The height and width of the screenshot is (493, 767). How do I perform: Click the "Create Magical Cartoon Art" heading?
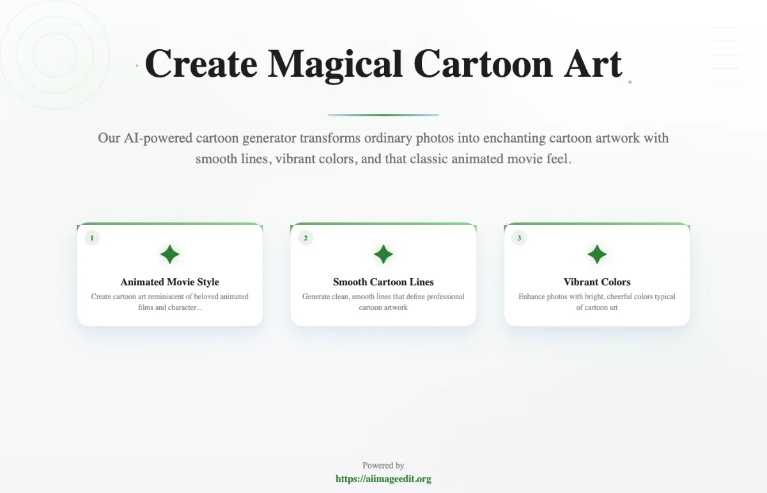[x=383, y=64]
